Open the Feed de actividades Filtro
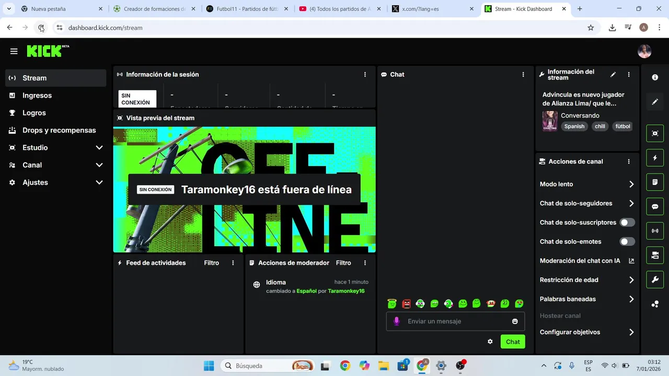The height and width of the screenshot is (376, 669). [x=212, y=263]
